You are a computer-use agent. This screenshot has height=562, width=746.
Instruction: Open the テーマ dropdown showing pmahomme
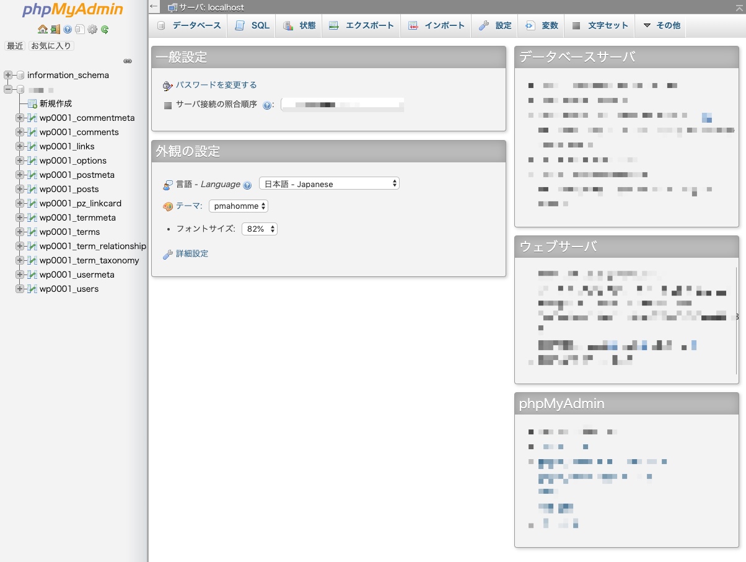(239, 206)
